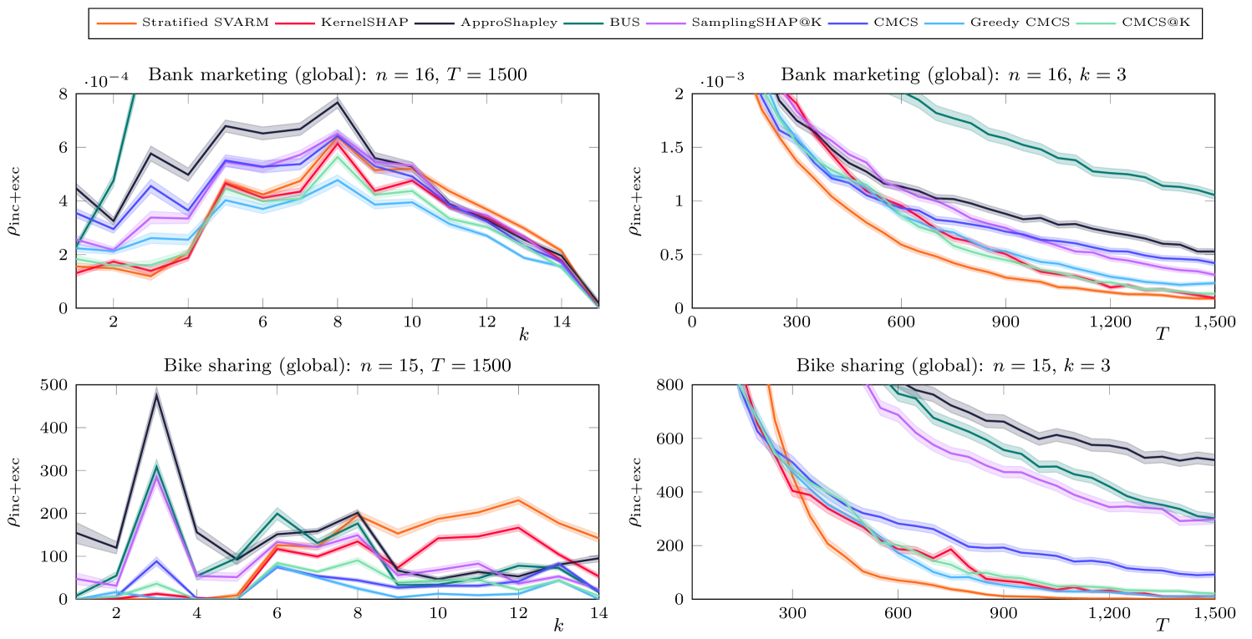Screen dimensions: 1252x639
Task: Click x-axis tick 300 in Bank marketing k = 3 chart
Action: click(x=796, y=323)
